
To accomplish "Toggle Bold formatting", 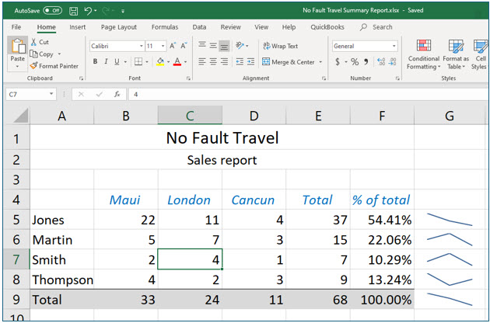I will pos(95,61).
